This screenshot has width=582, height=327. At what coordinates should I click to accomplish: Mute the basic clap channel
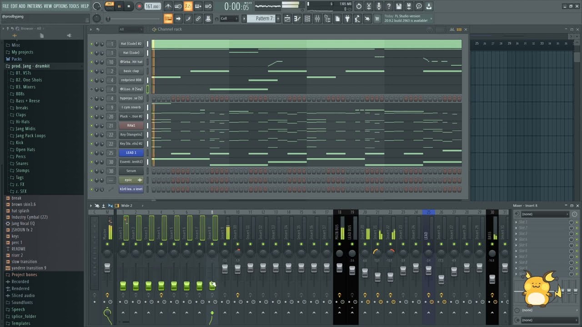[x=91, y=71]
